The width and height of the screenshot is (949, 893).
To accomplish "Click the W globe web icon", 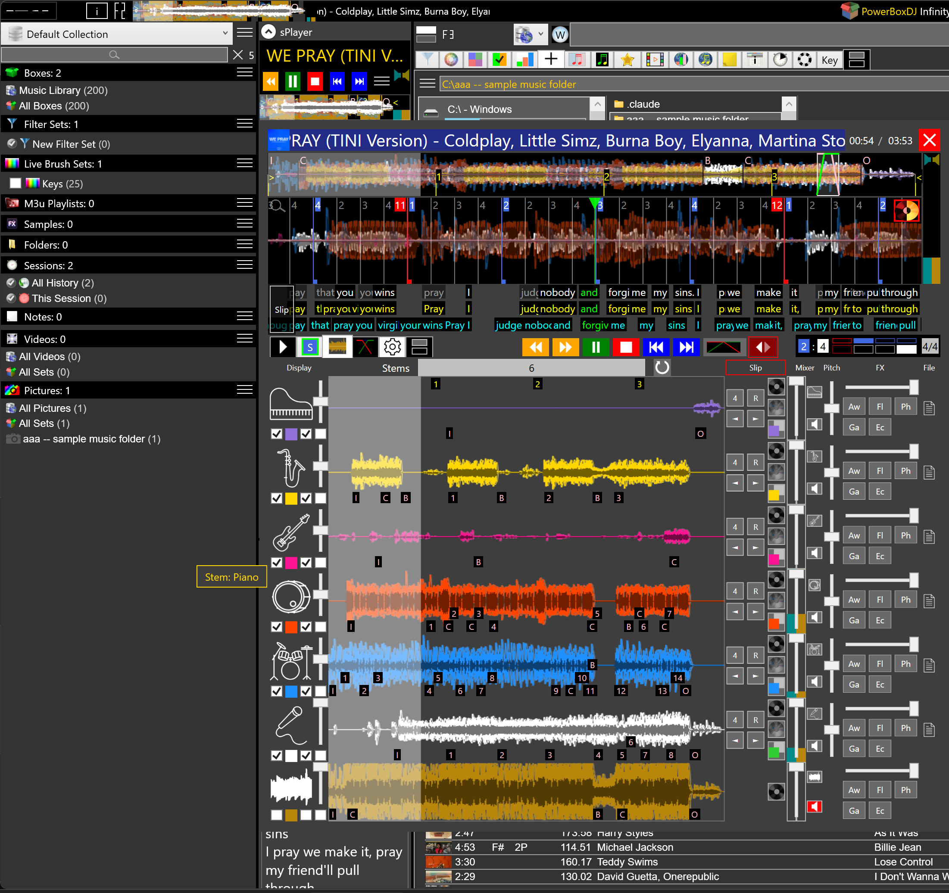I will point(560,34).
